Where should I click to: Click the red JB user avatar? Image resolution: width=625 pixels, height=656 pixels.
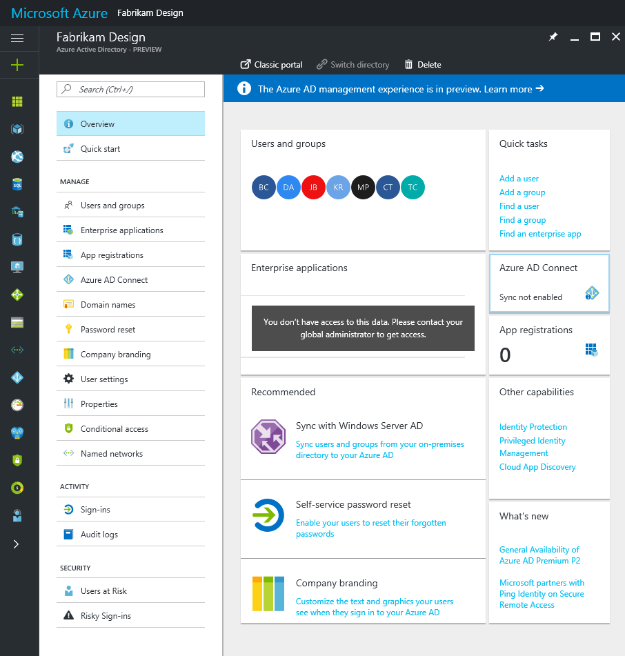tap(313, 187)
